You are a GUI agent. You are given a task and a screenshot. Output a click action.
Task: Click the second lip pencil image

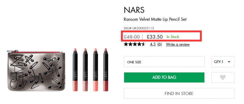[85, 70]
